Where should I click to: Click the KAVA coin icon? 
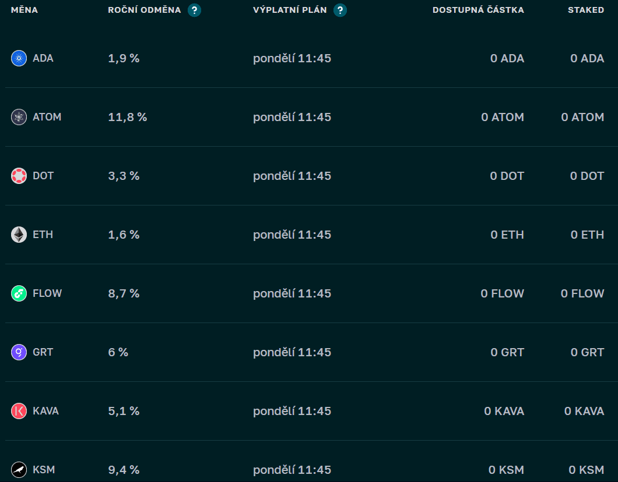coord(19,411)
